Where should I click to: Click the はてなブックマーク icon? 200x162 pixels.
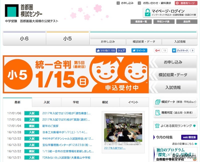[x=174, y=50]
